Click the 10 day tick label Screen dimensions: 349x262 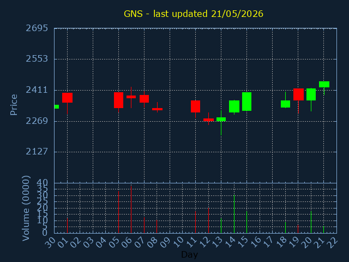coord(178,242)
